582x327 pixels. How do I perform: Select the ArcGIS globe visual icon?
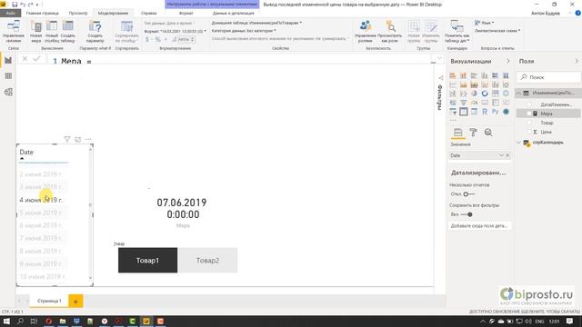coord(506,112)
